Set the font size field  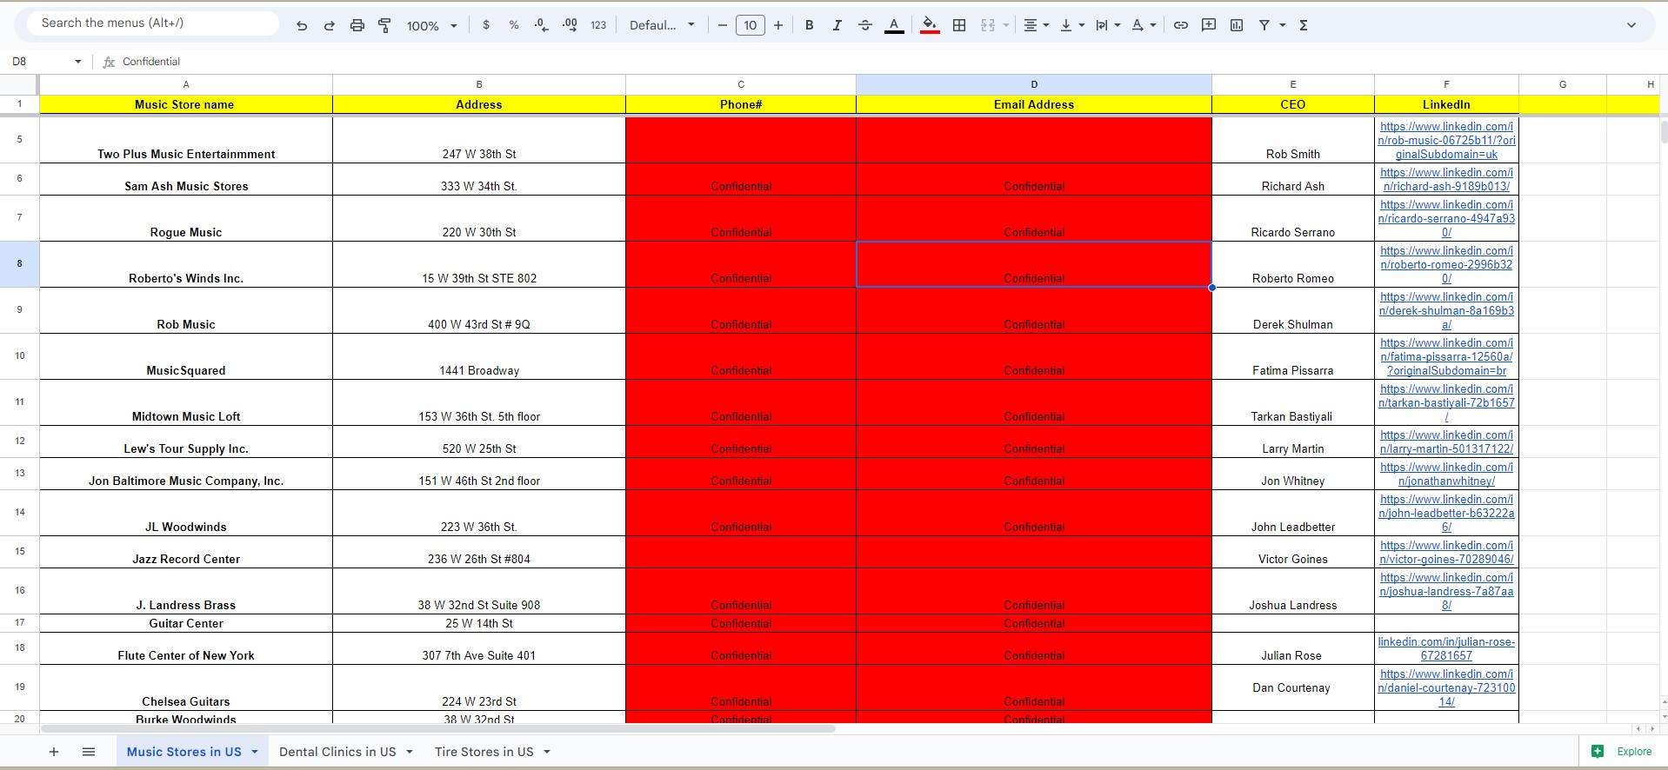pos(751,25)
